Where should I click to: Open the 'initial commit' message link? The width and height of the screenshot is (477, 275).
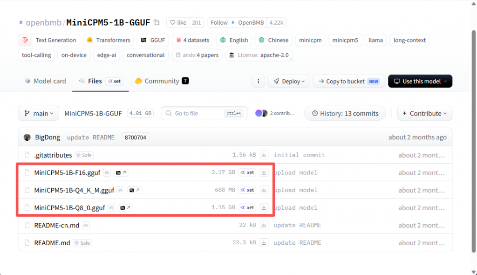tap(300, 155)
